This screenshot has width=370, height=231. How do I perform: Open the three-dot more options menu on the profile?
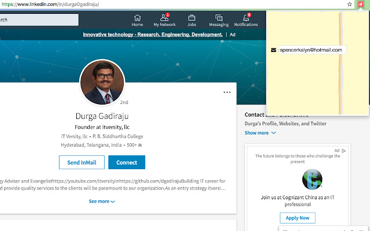(x=227, y=92)
